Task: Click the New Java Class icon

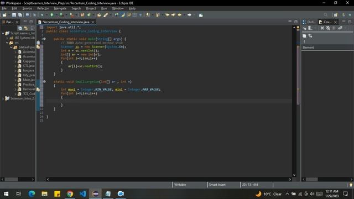Action: coord(89,15)
